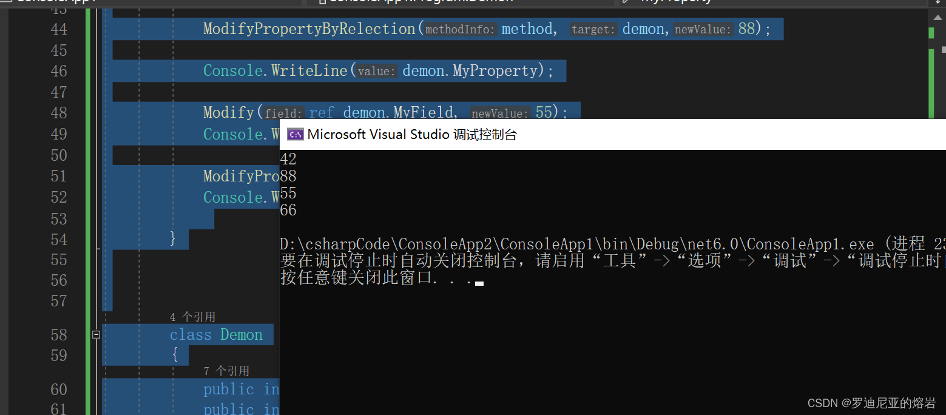Click the "class" keyword on line 58
946x415 pixels.
pos(191,334)
